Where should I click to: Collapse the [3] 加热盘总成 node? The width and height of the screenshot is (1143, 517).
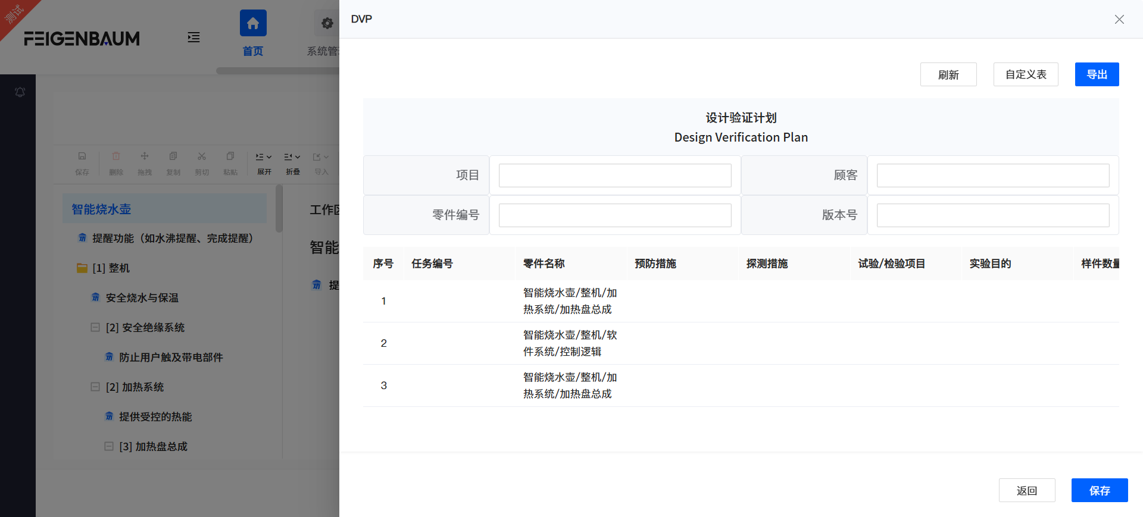109,446
